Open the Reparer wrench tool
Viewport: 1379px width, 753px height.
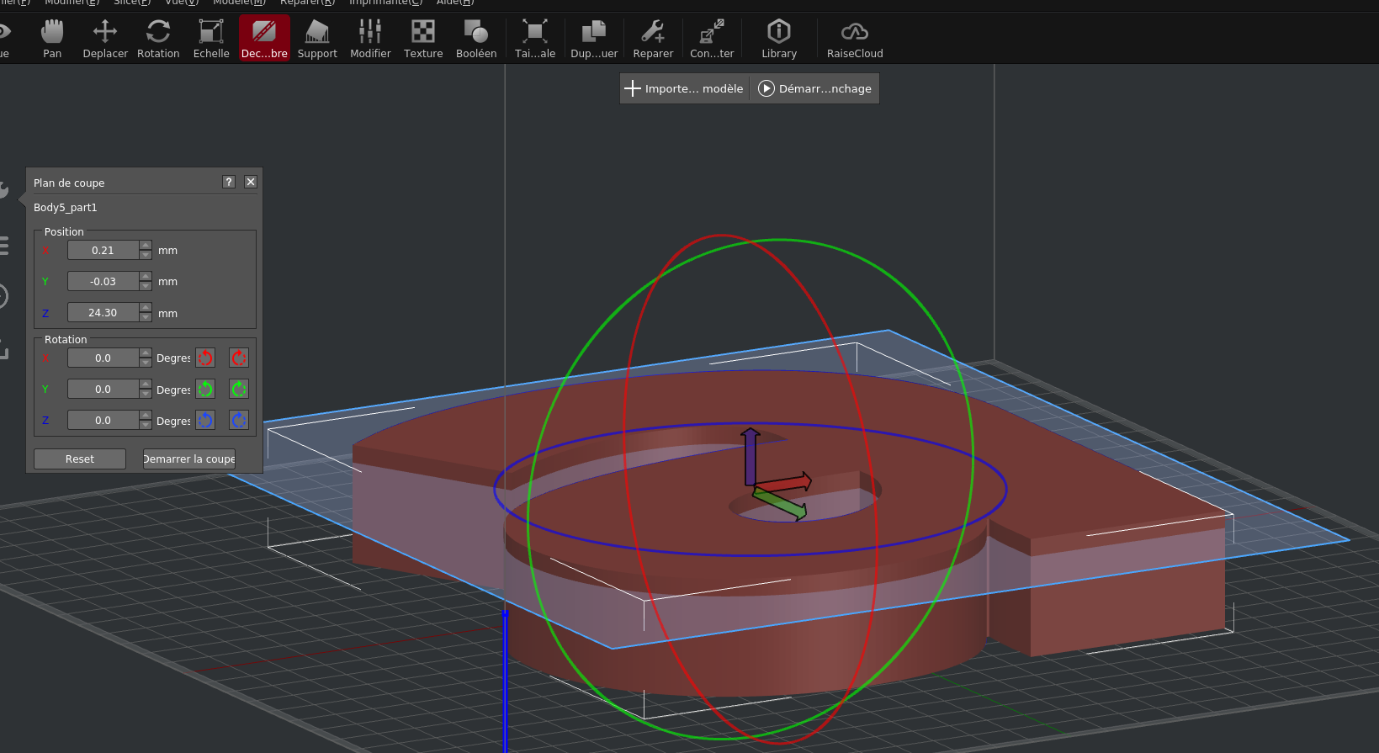point(653,39)
